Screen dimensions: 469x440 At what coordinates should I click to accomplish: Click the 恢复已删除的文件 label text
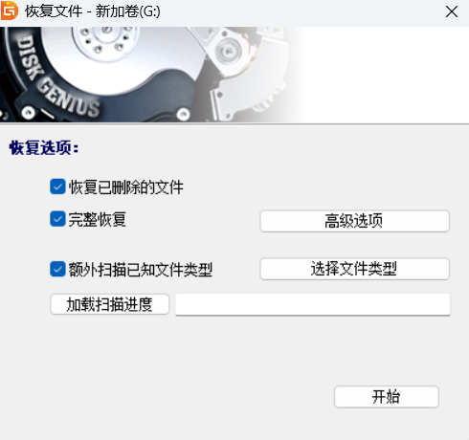point(126,187)
